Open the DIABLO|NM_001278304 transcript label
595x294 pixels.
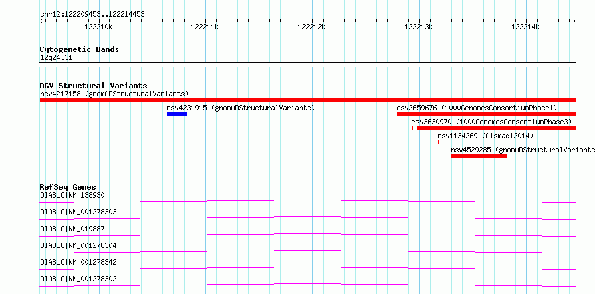coord(78,245)
